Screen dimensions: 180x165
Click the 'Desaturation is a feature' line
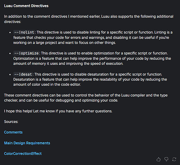pos(90,80)
